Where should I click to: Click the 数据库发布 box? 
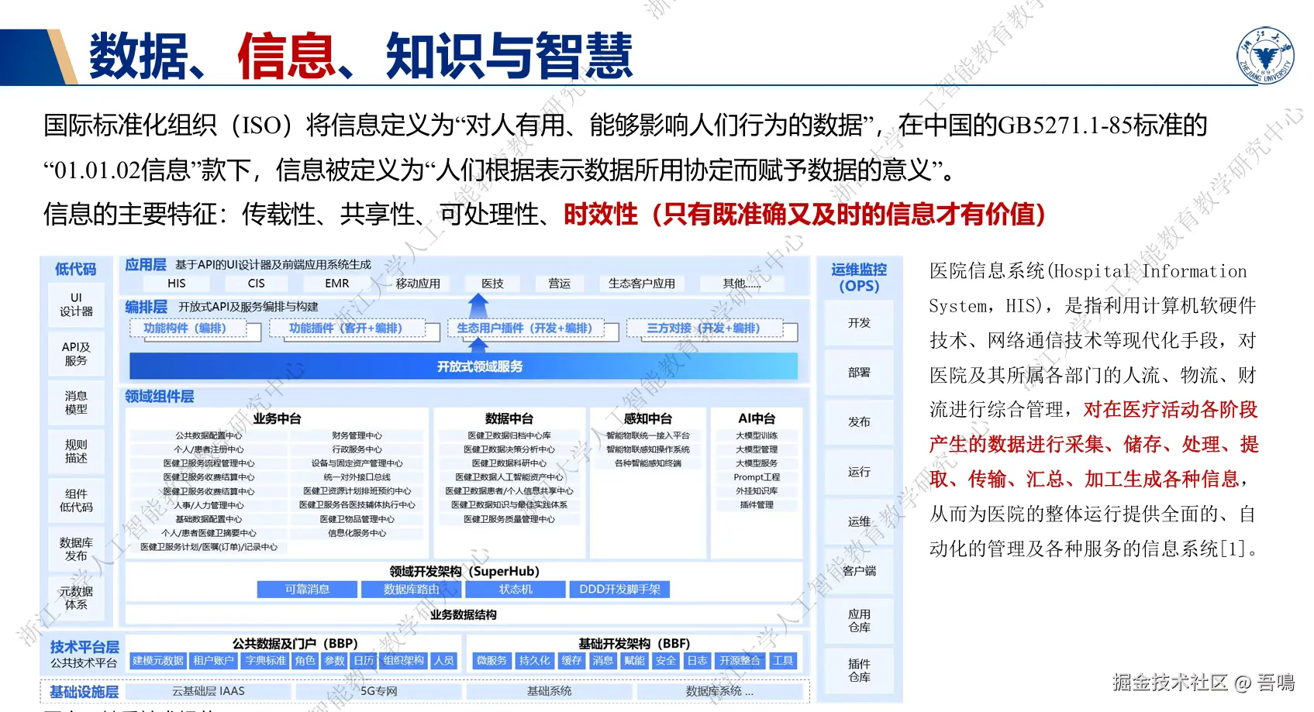tap(76, 549)
